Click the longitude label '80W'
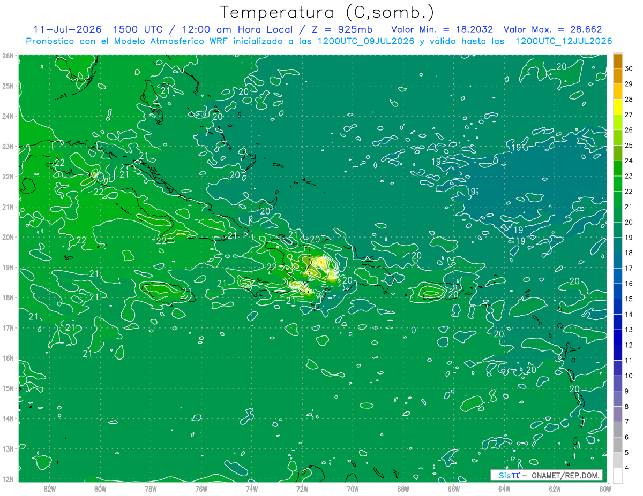The image size is (643, 496). click(100, 489)
